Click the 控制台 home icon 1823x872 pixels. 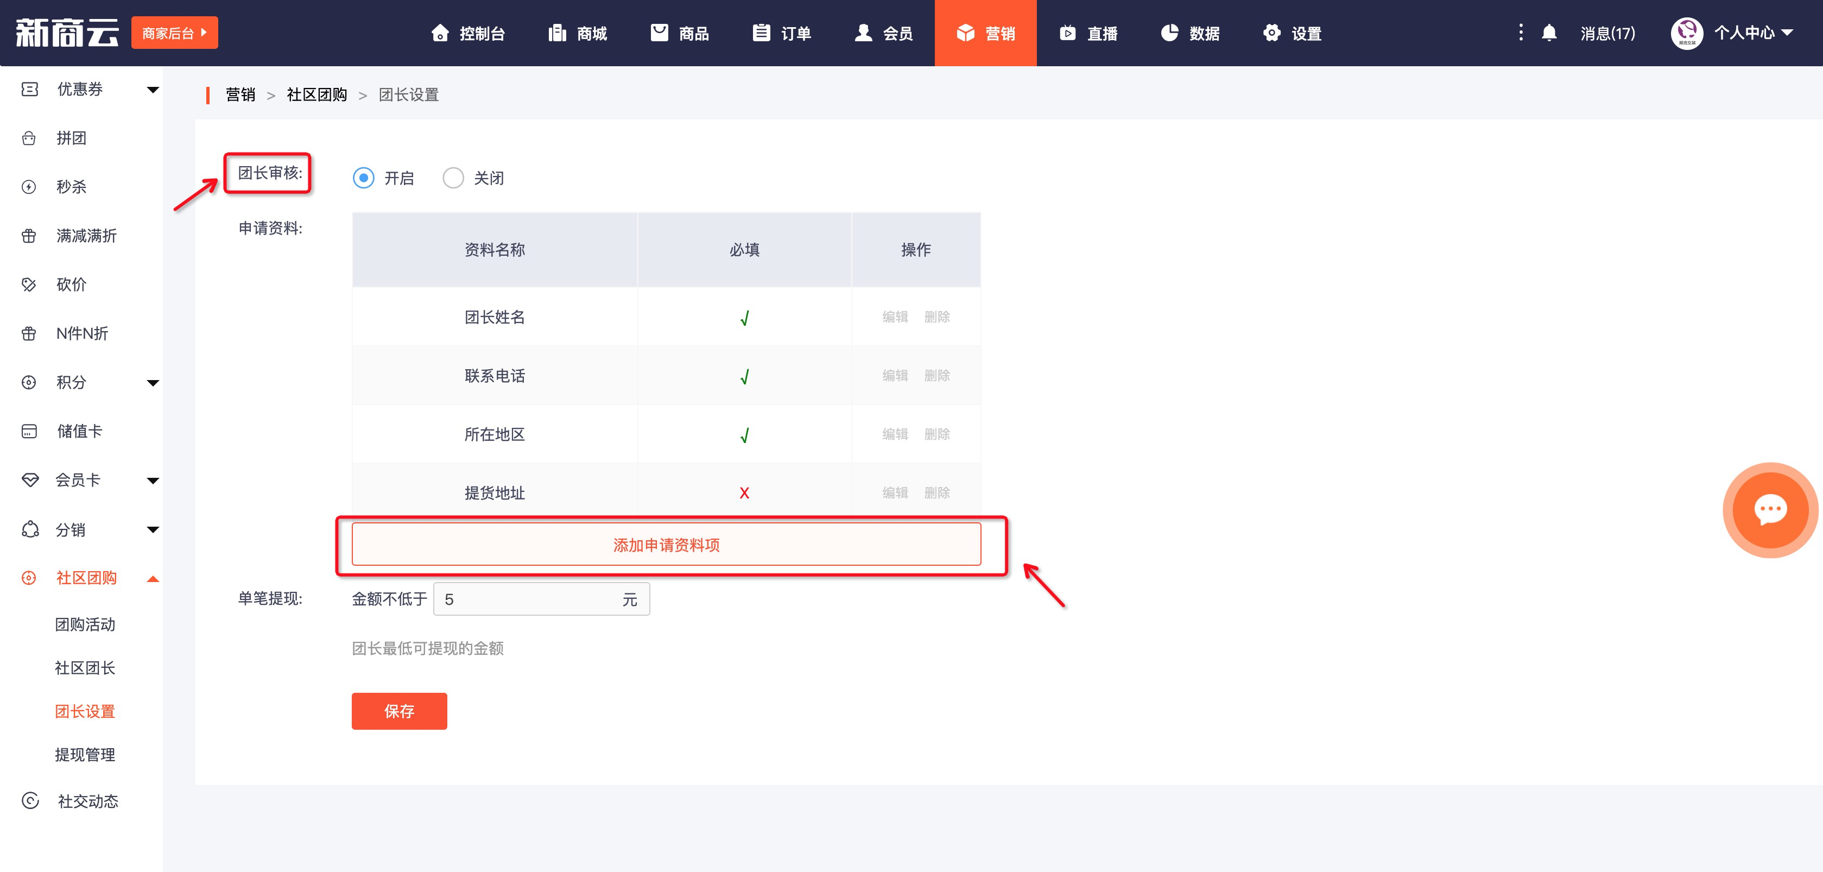(440, 33)
